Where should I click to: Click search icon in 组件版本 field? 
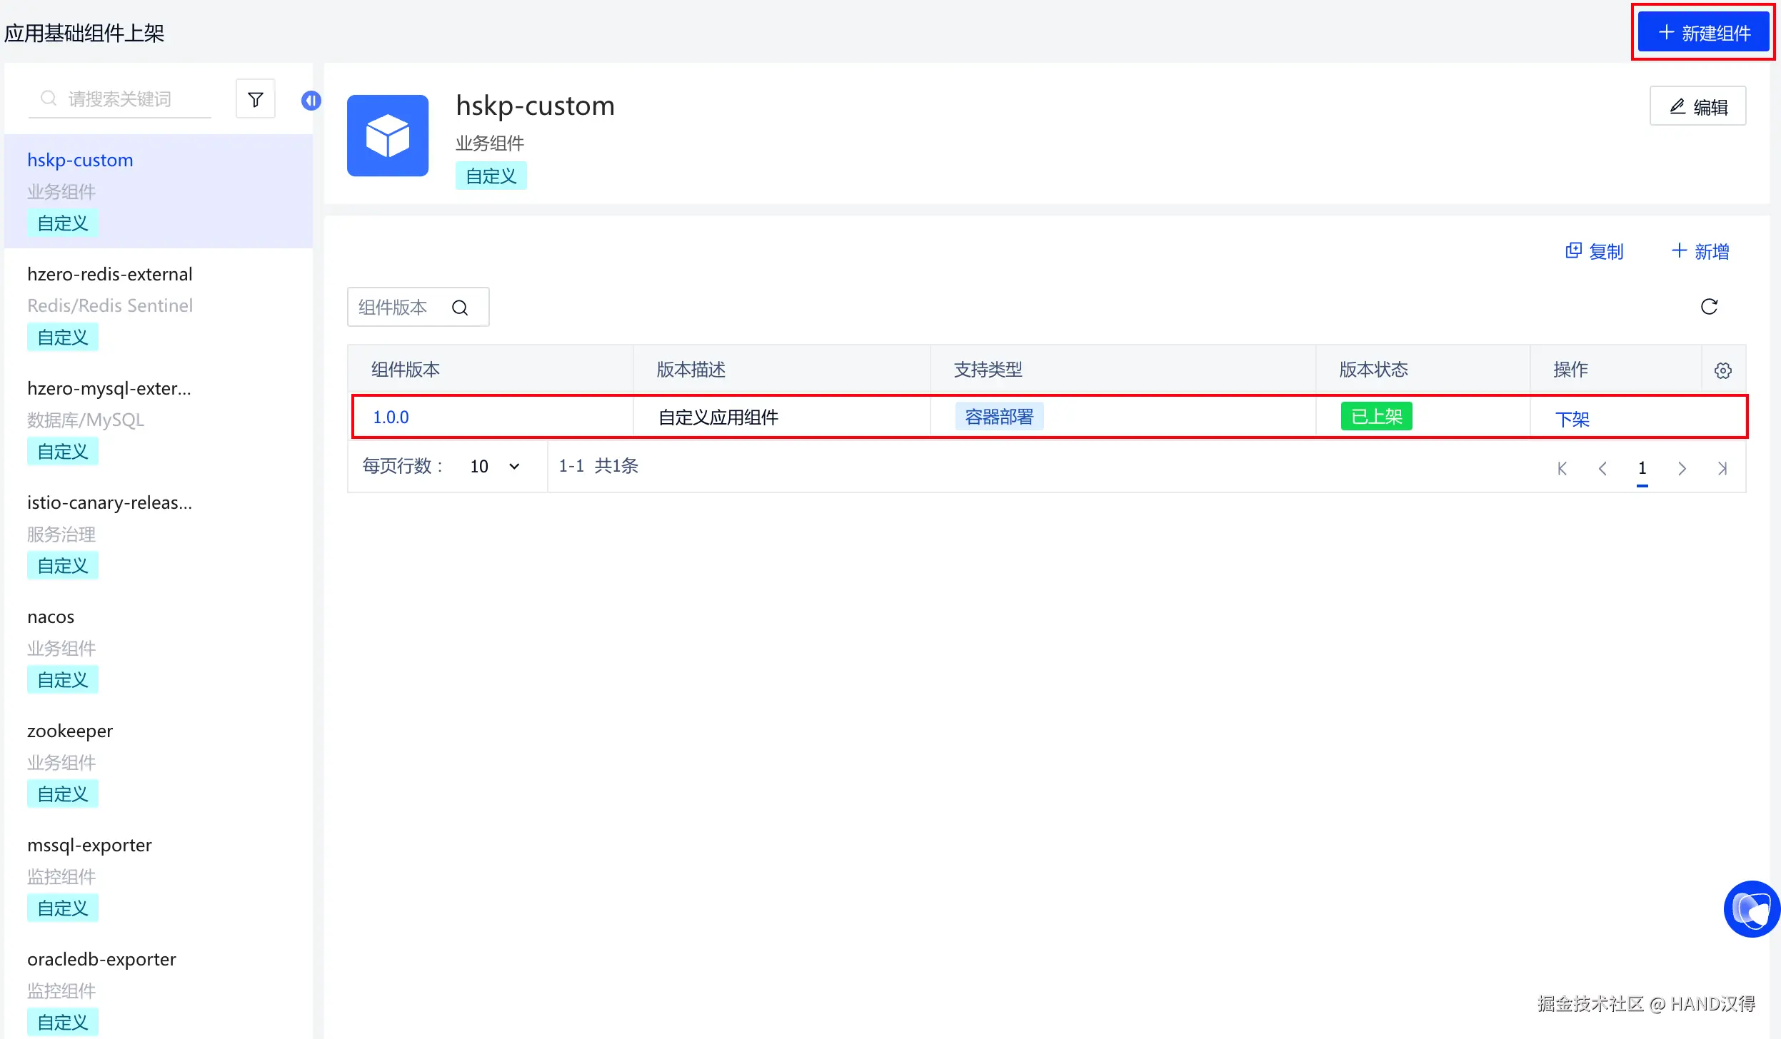460,308
